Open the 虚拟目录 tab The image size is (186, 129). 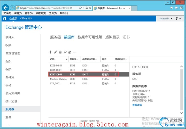click(x=112, y=37)
